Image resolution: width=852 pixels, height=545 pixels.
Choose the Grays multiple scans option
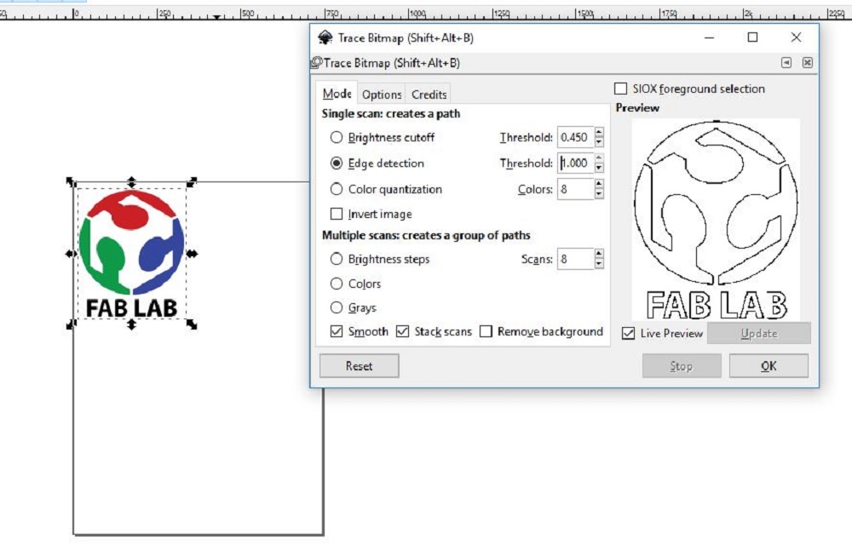coord(337,307)
